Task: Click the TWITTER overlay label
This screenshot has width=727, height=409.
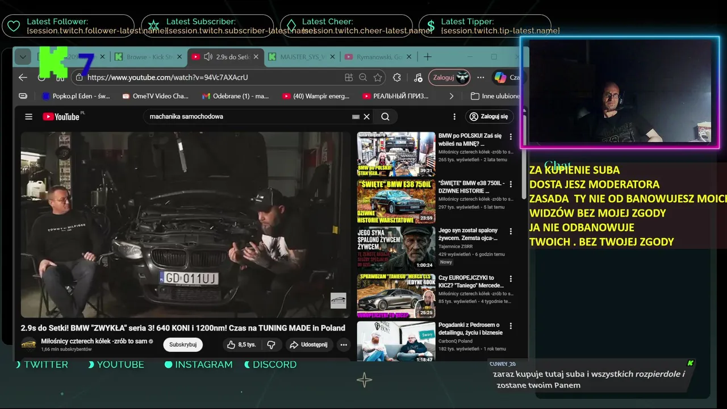Action: click(x=46, y=365)
